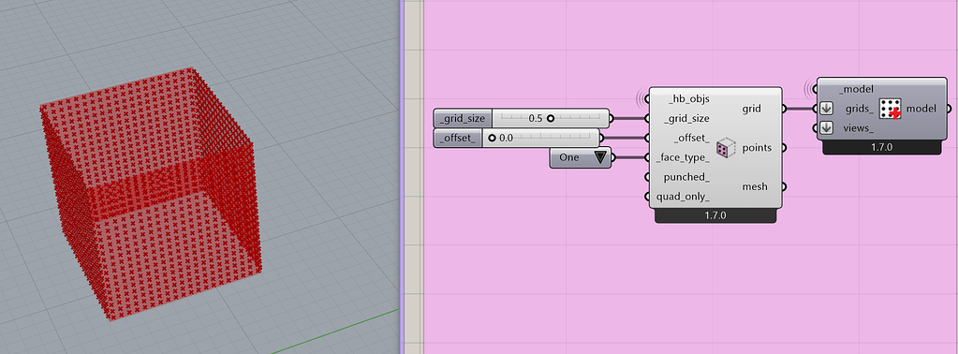Select the _grid_size slider name label
This screenshot has height=354, width=958.
(463, 119)
